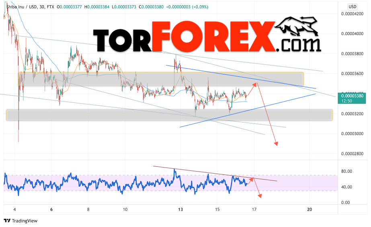Click the low value L0.00003373

(124, 7)
